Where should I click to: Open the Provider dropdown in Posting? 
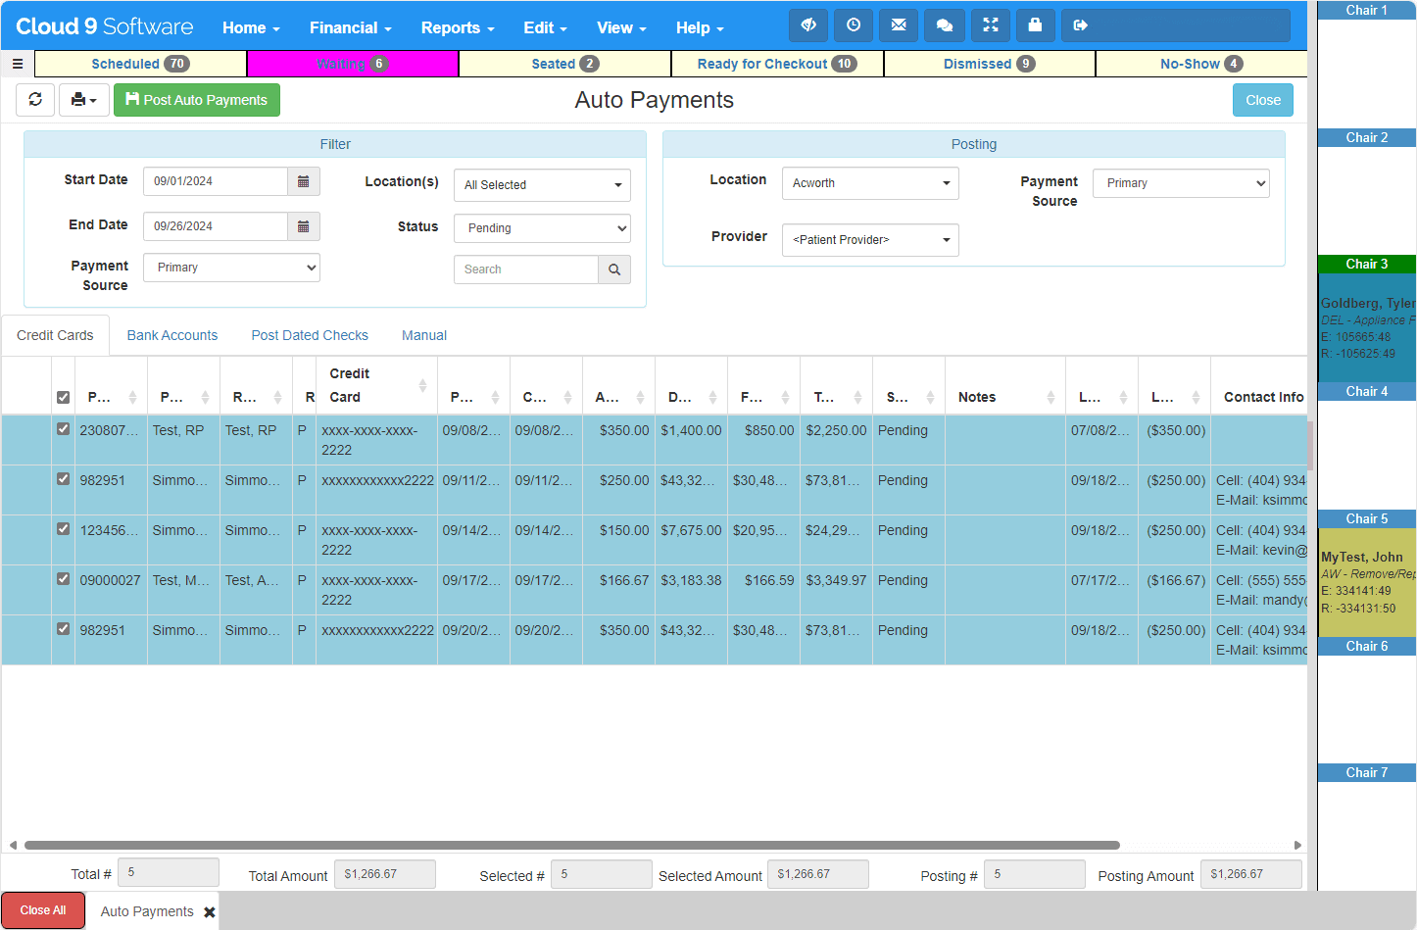click(870, 240)
